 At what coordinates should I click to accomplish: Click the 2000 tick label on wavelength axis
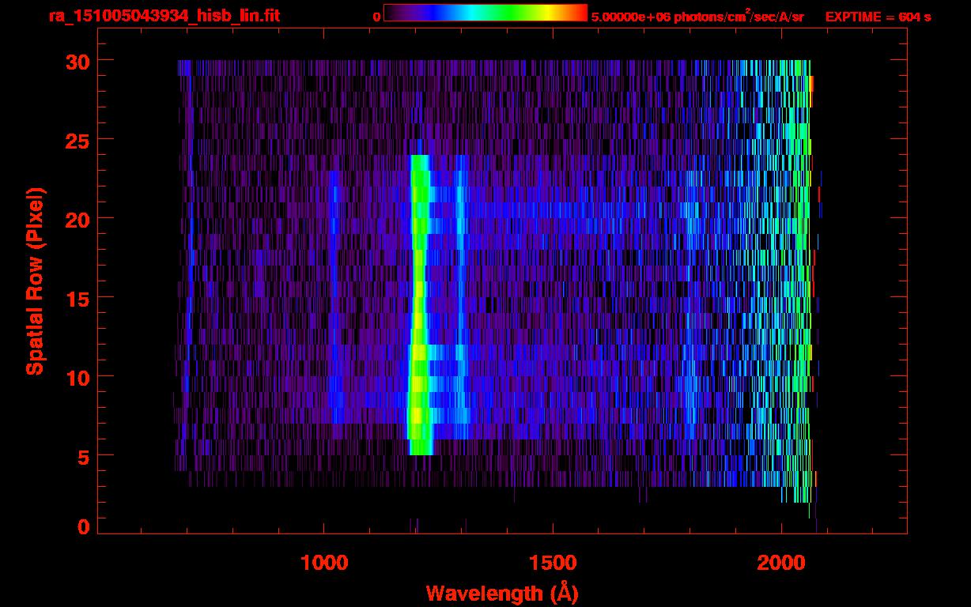pyautogui.click(x=780, y=563)
